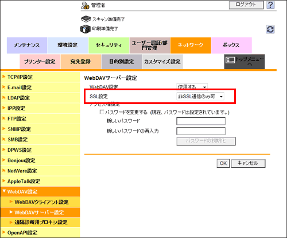Click the 新しいパスワード input field

(201, 121)
